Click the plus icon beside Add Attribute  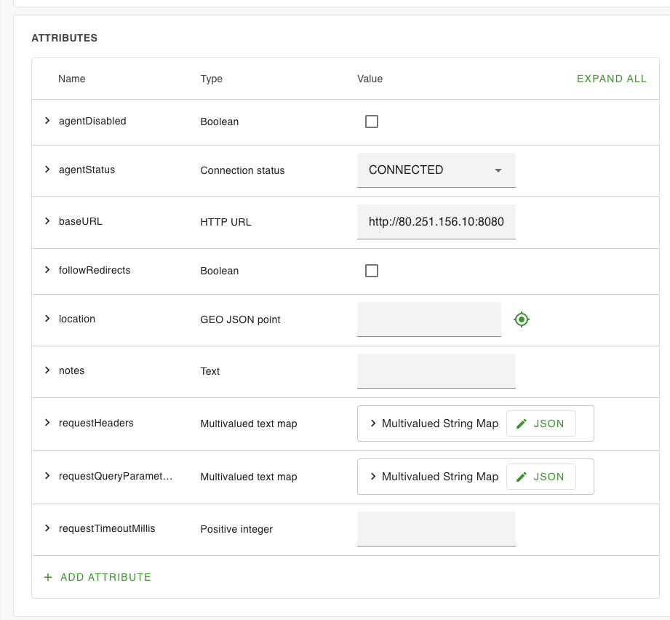point(48,577)
